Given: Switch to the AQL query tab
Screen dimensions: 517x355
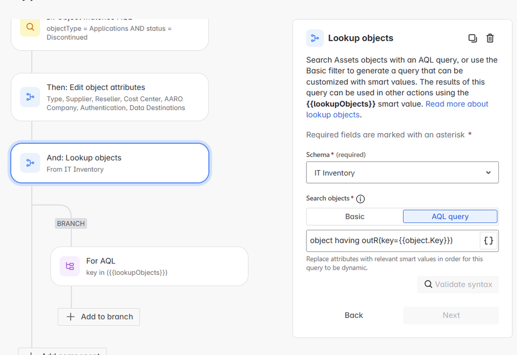Looking at the screenshot, I should tap(450, 216).
